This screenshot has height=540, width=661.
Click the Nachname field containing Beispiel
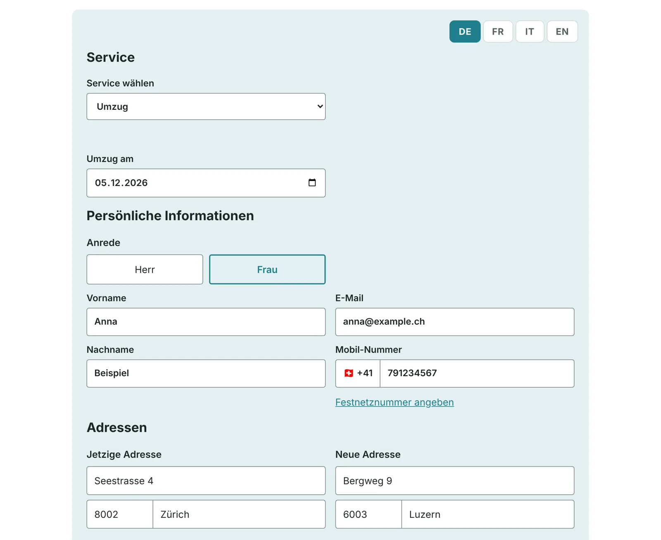(206, 373)
